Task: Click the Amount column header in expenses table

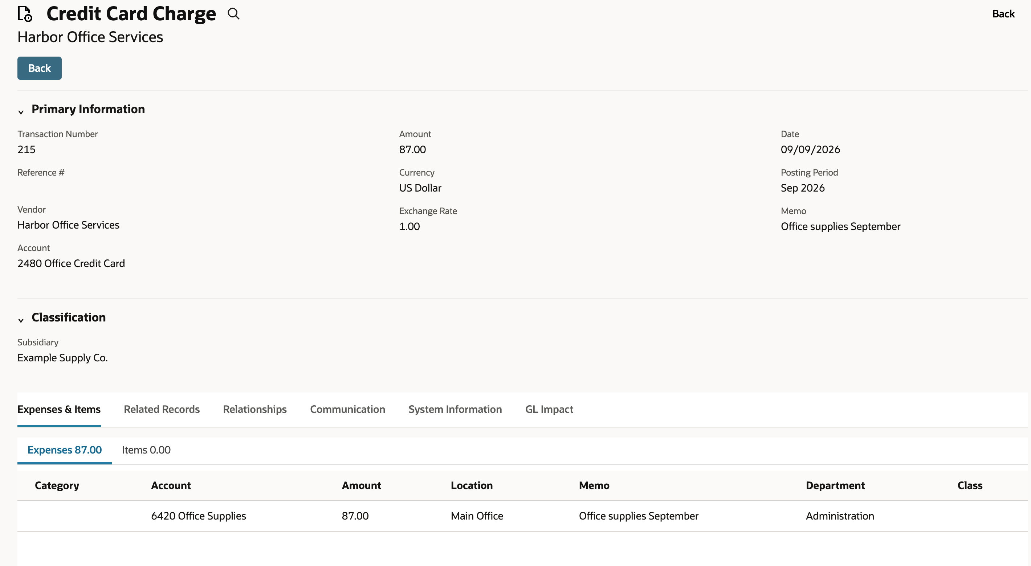Action: point(362,485)
